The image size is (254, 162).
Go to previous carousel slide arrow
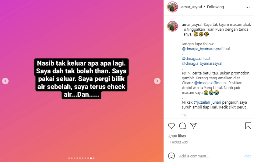click(5, 81)
